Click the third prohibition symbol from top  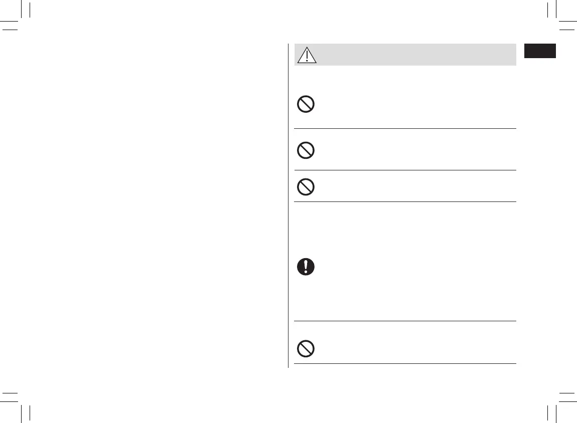(x=306, y=187)
